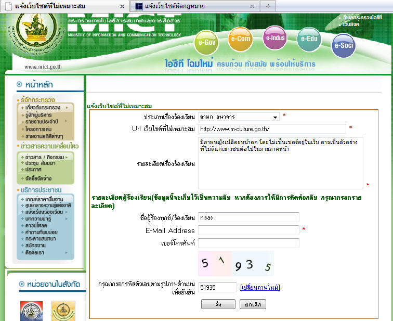Open the จัดซื้อจัดจ้าง menu item
Viewport: 393px width, 321px height.
tap(38, 178)
